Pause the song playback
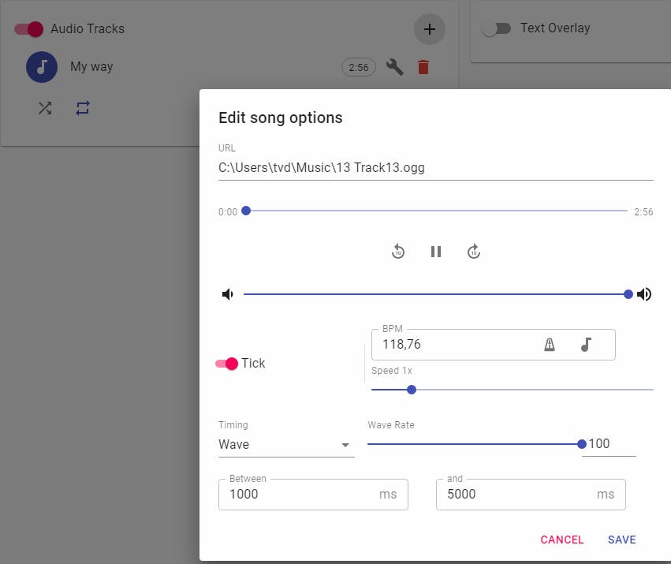The image size is (671, 564). [436, 252]
